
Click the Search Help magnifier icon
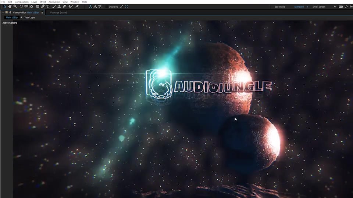click(346, 7)
